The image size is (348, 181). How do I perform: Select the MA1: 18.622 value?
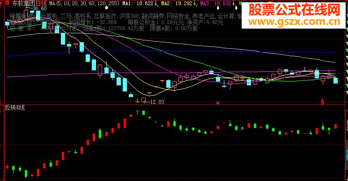click(x=137, y=3)
